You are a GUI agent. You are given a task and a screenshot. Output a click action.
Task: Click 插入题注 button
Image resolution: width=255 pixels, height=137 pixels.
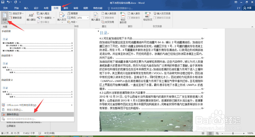(x=96, y=17)
